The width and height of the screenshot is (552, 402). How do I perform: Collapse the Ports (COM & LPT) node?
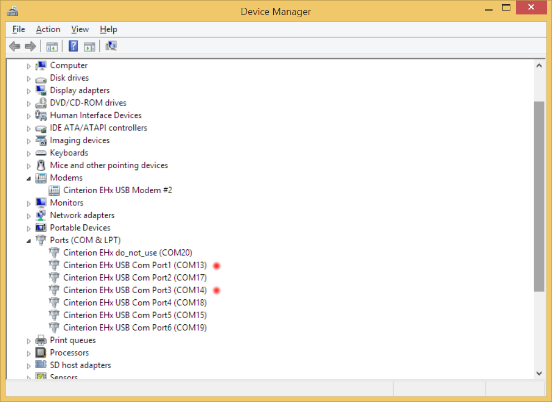click(28, 241)
